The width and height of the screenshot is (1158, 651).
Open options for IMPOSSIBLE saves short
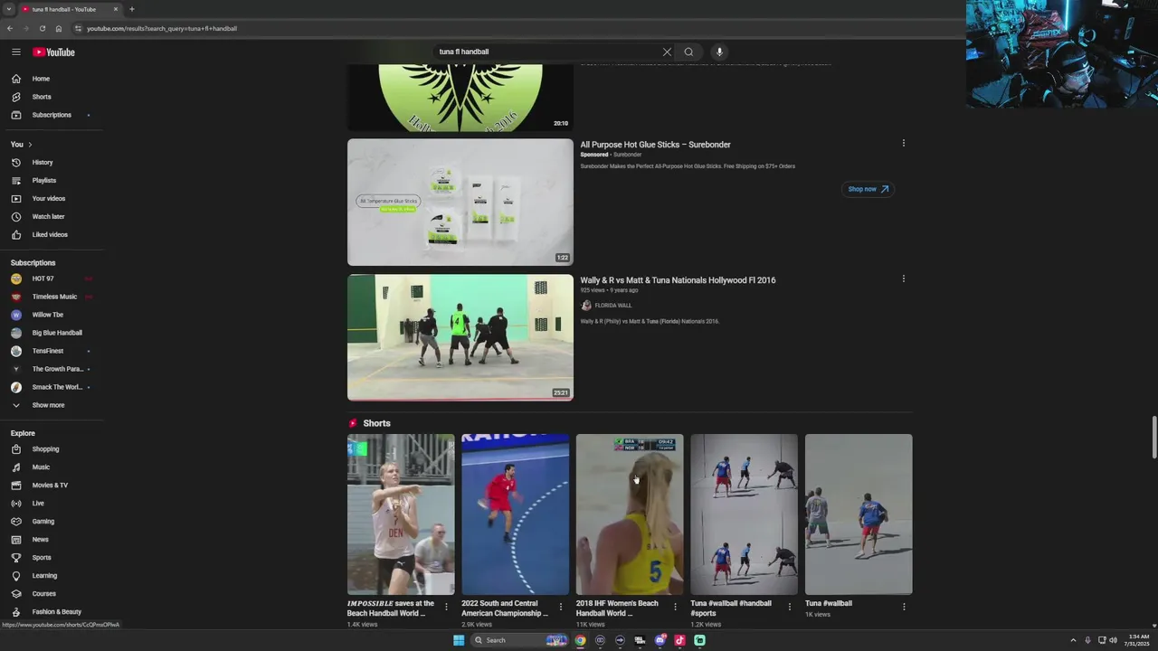(x=446, y=607)
